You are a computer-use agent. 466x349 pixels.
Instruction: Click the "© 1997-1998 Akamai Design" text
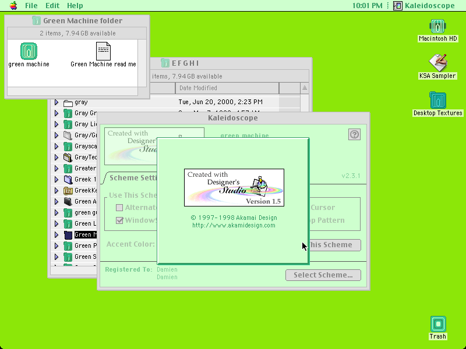(234, 218)
